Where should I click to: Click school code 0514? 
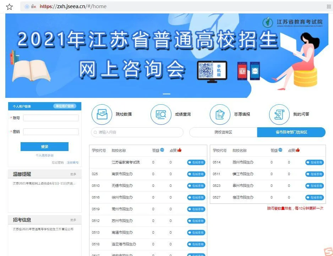(x=217, y=162)
